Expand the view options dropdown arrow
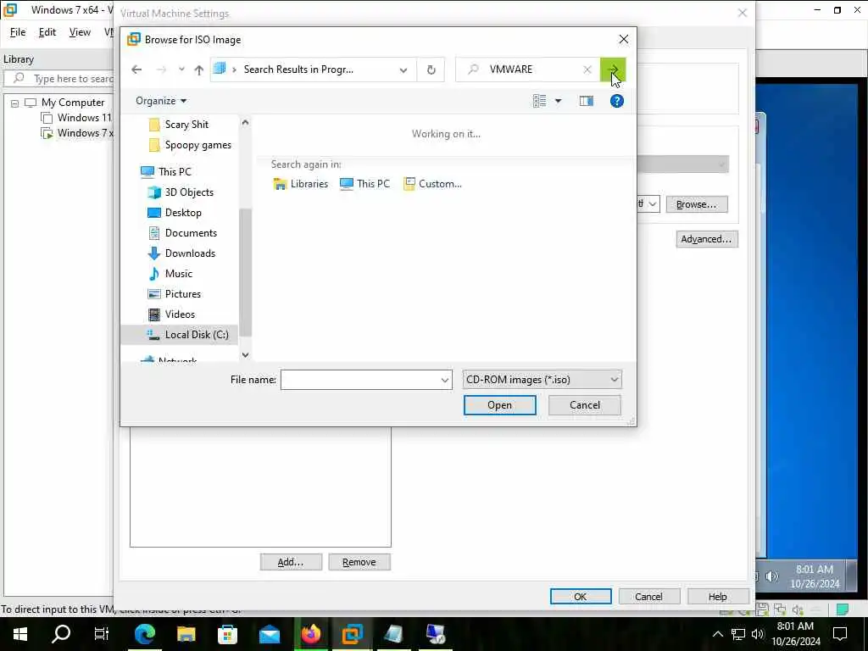Image resolution: width=868 pixels, height=651 pixels. [x=558, y=101]
